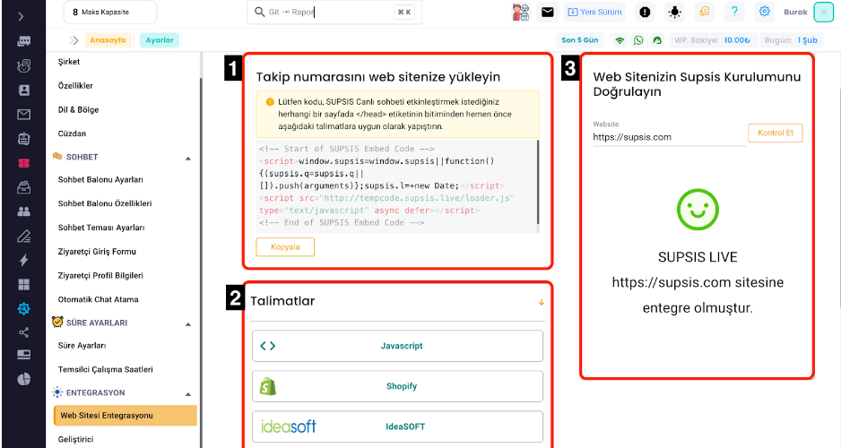Toggle the light bulb theme icon
The image size is (841, 448).
pos(675,12)
